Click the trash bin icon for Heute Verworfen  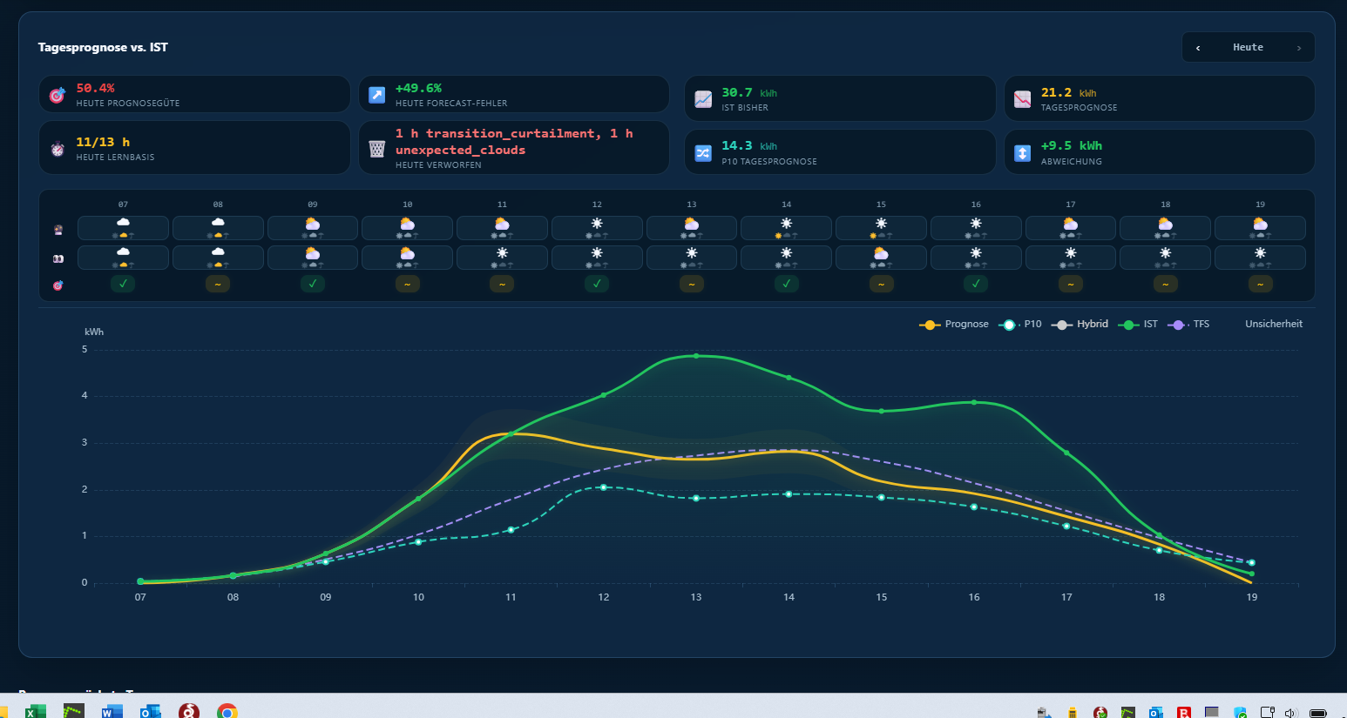pos(377,149)
